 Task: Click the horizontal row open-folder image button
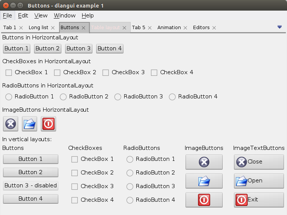tap(30, 124)
